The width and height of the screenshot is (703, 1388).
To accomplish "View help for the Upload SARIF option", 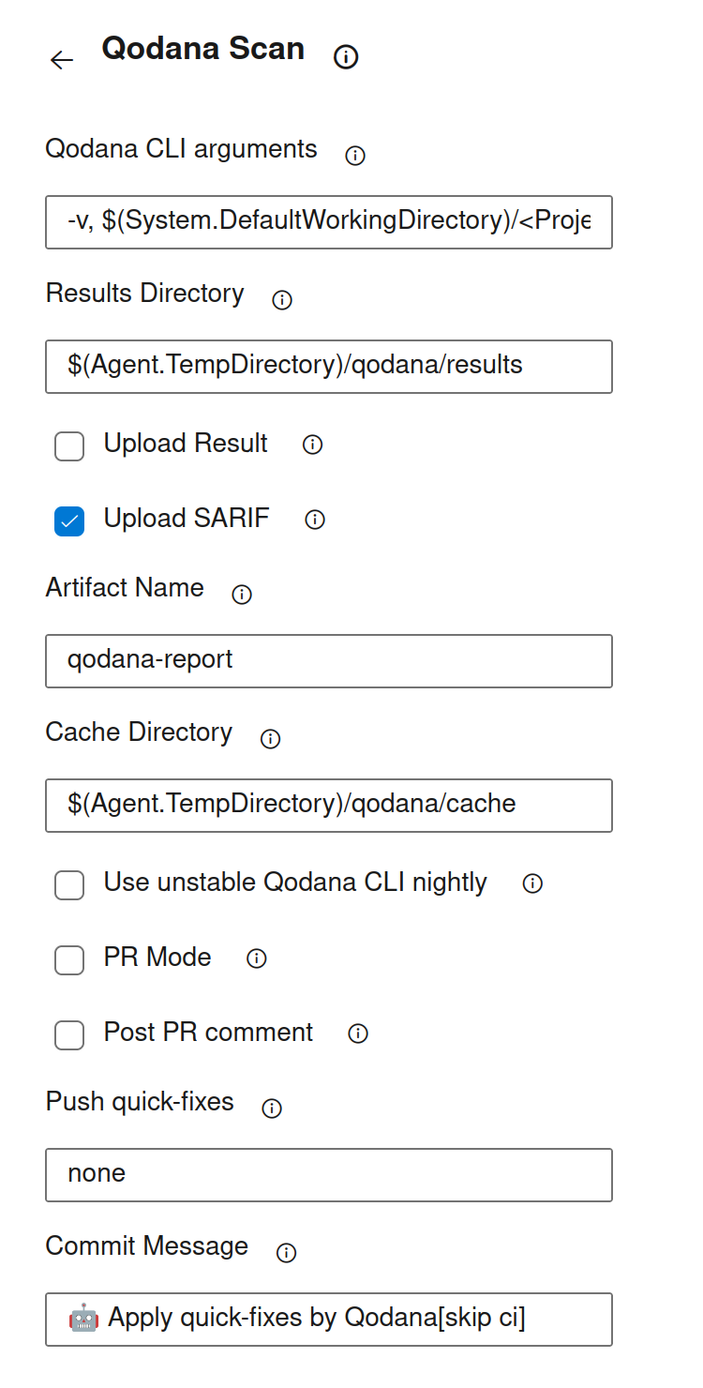I will pos(315,520).
